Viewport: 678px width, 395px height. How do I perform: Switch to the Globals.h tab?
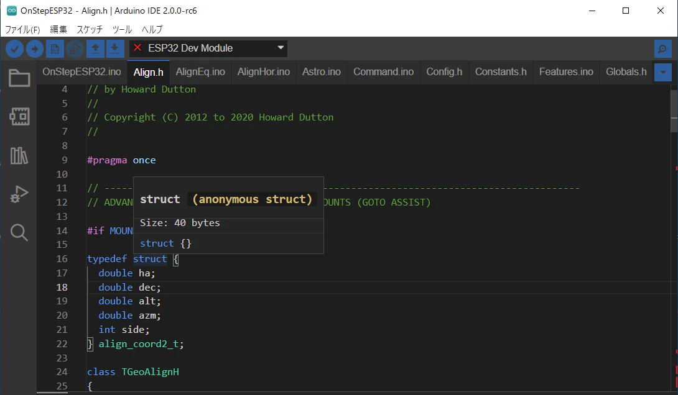tap(626, 72)
